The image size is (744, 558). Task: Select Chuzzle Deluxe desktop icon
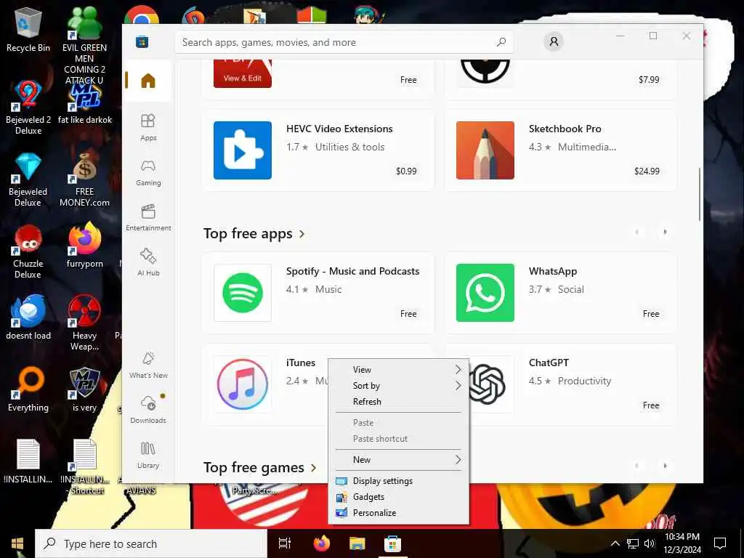pos(28,251)
